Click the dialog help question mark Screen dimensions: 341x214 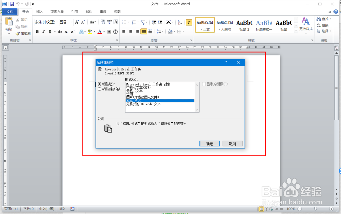pos(226,62)
